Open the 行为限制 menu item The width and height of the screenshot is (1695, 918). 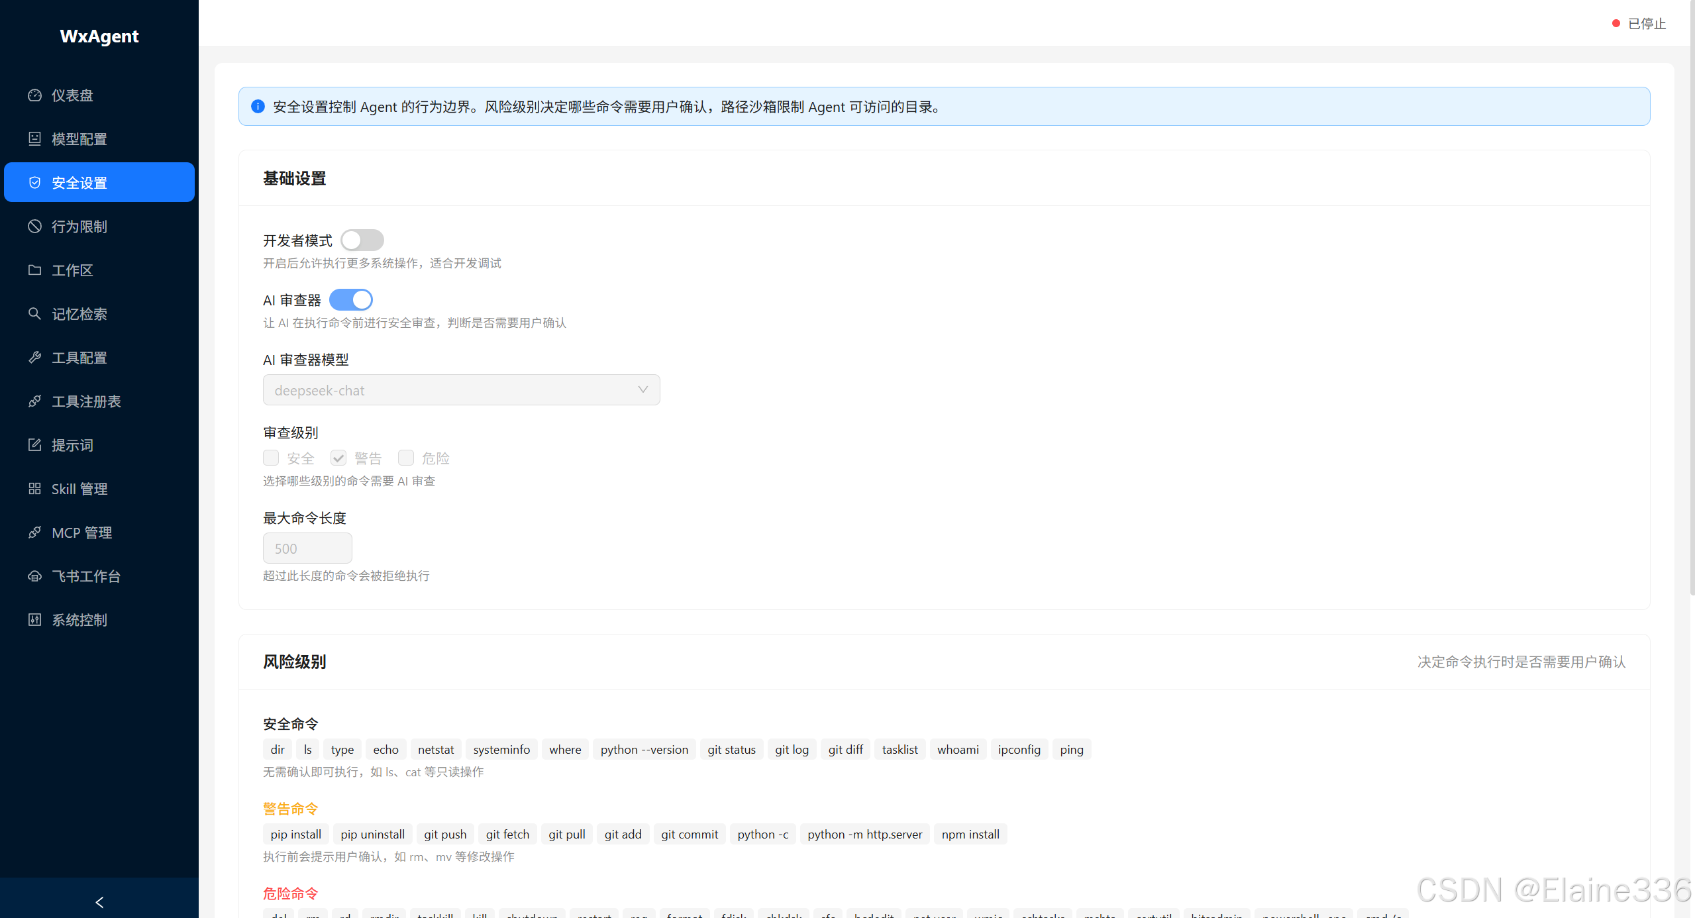(x=99, y=226)
